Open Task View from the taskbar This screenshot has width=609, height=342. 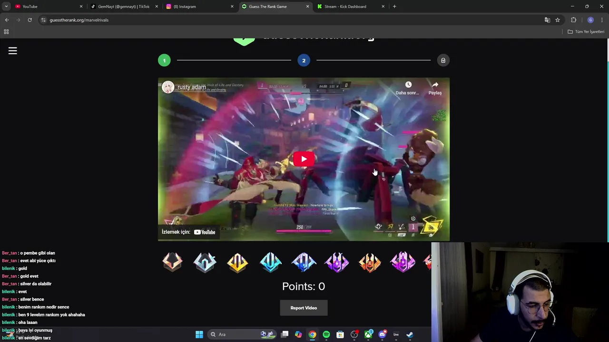[285, 334]
